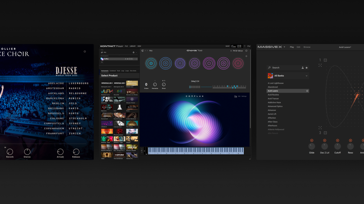Trigger the third purple chord pad
The width and height of the screenshot is (364, 204).
point(180,63)
